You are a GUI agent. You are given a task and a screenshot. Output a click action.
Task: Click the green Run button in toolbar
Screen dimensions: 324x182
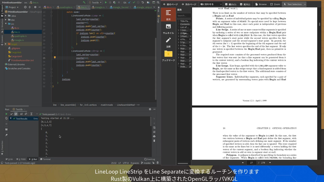pyautogui.click(x=106, y=2)
